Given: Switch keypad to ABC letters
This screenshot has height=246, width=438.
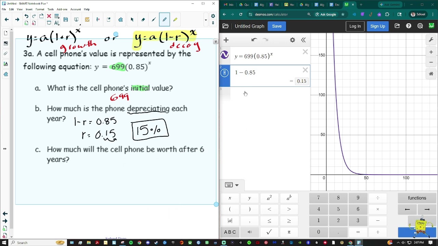Looking at the screenshot, I should (230, 232).
